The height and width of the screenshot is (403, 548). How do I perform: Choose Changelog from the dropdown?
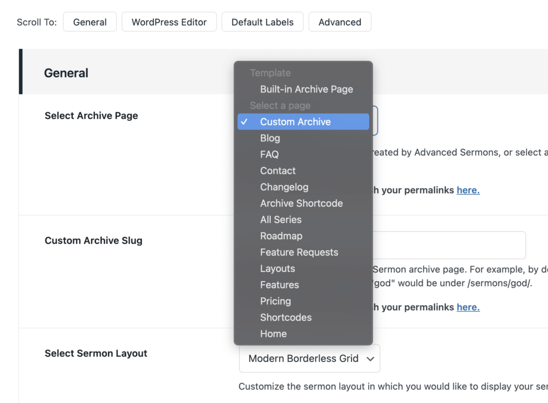pyautogui.click(x=284, y=187)
